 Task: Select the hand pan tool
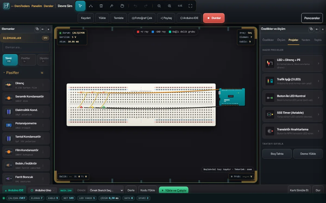[x=122, y=6]
